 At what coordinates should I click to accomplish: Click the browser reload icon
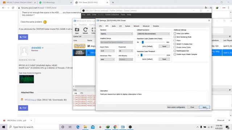coord(13,8)
